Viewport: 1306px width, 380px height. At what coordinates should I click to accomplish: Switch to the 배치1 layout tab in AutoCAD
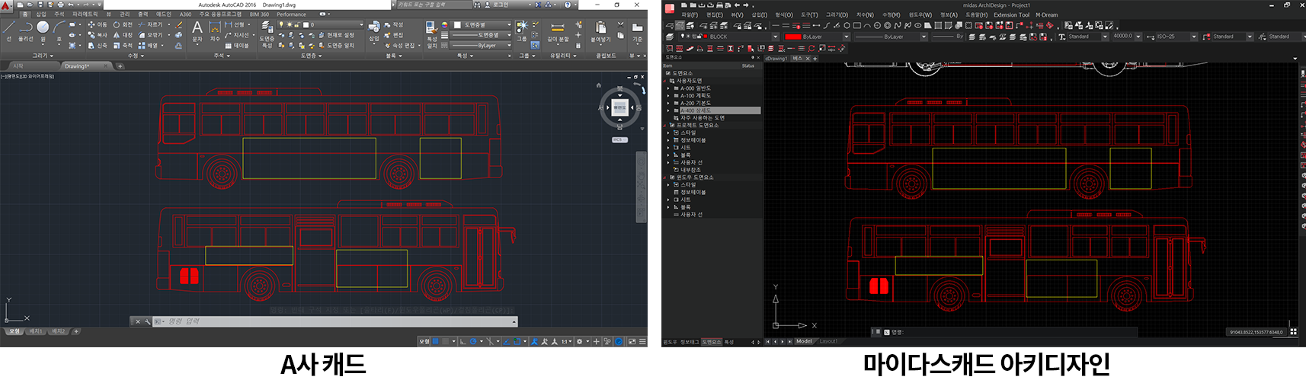36,332
